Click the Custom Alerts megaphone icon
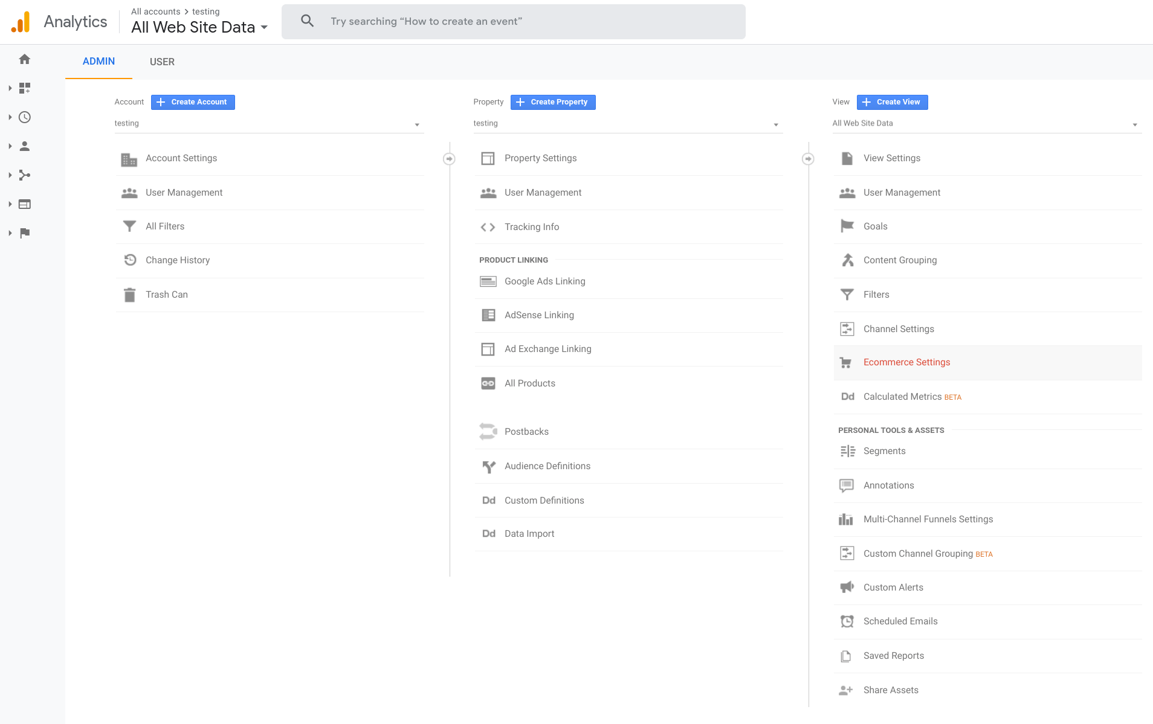 (847, 587)
